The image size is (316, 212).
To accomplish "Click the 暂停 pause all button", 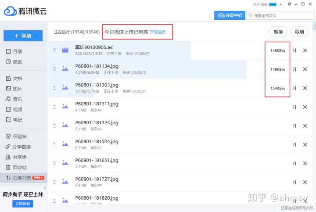I will pyautogui.click(x=278, y=32).
